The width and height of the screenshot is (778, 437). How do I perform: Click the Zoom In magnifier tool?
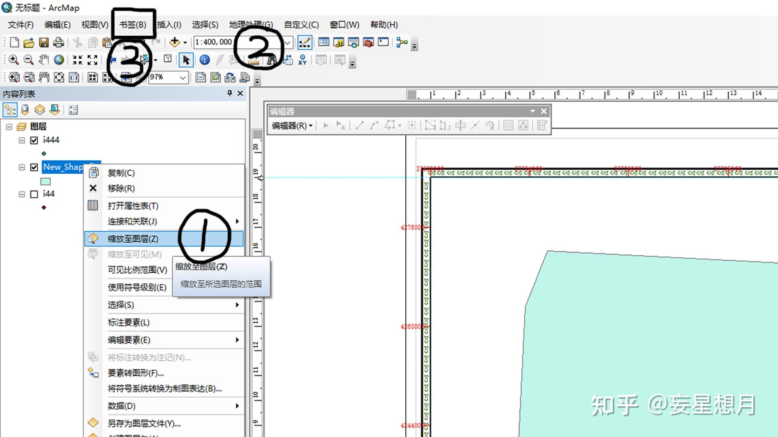click(13, 60)
